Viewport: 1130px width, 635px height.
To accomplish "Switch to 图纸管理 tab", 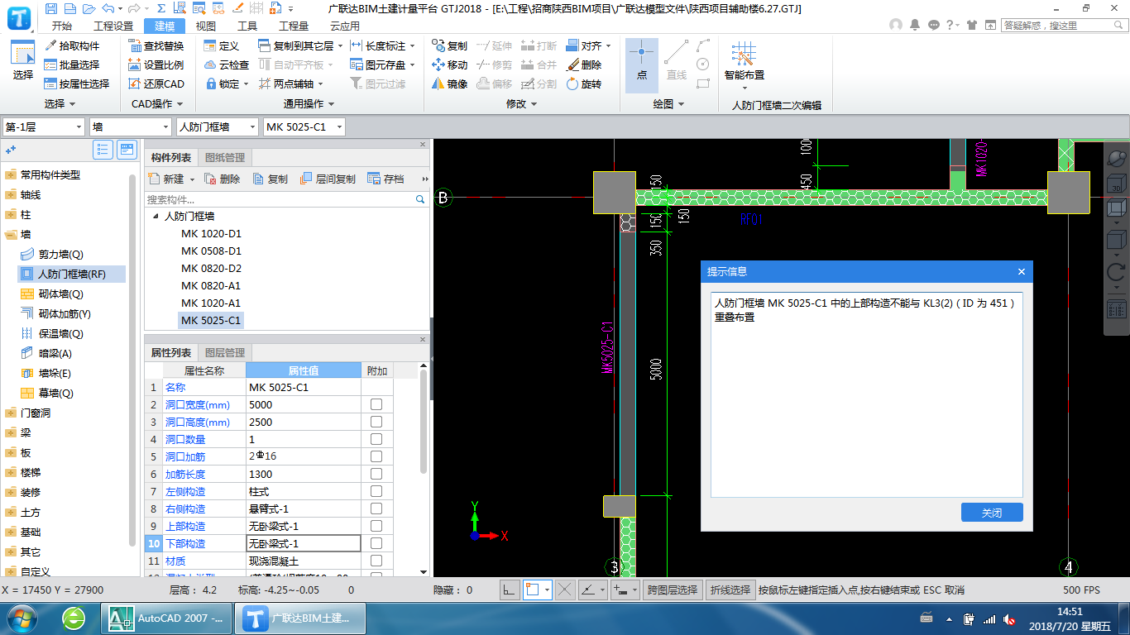I will (x=224, y=157).
